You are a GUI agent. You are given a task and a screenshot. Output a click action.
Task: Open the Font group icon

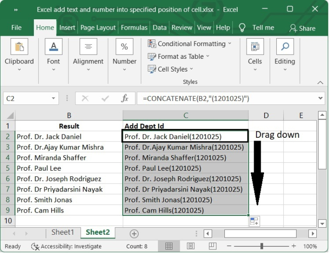[x=54, y=47]
